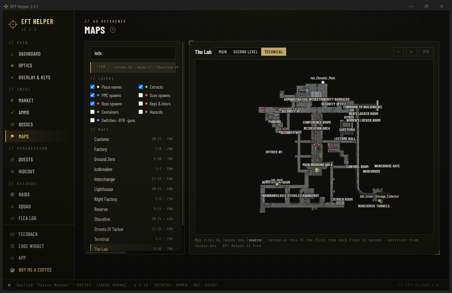
Task: Show the Keys & doors layer
Action: pos(141,104)
